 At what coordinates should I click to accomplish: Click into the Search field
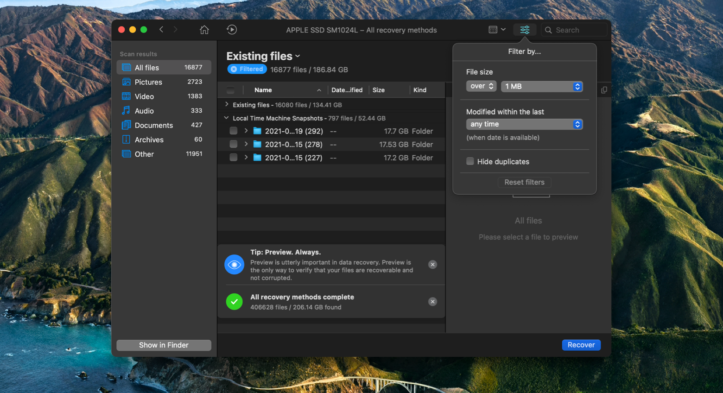(x=575, y=30)
